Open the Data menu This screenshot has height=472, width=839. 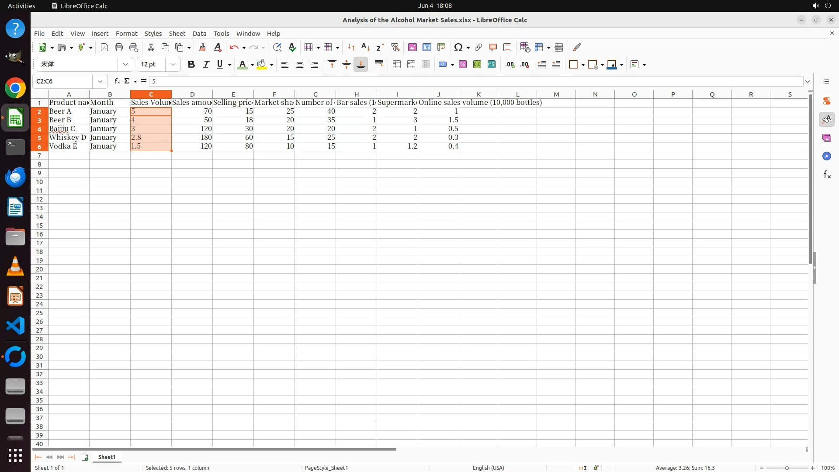point(199,33)
